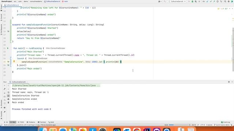The height and width of the screenshot is (131, 234).
Task: Clear the console using the trash icon
Action: 8,103
